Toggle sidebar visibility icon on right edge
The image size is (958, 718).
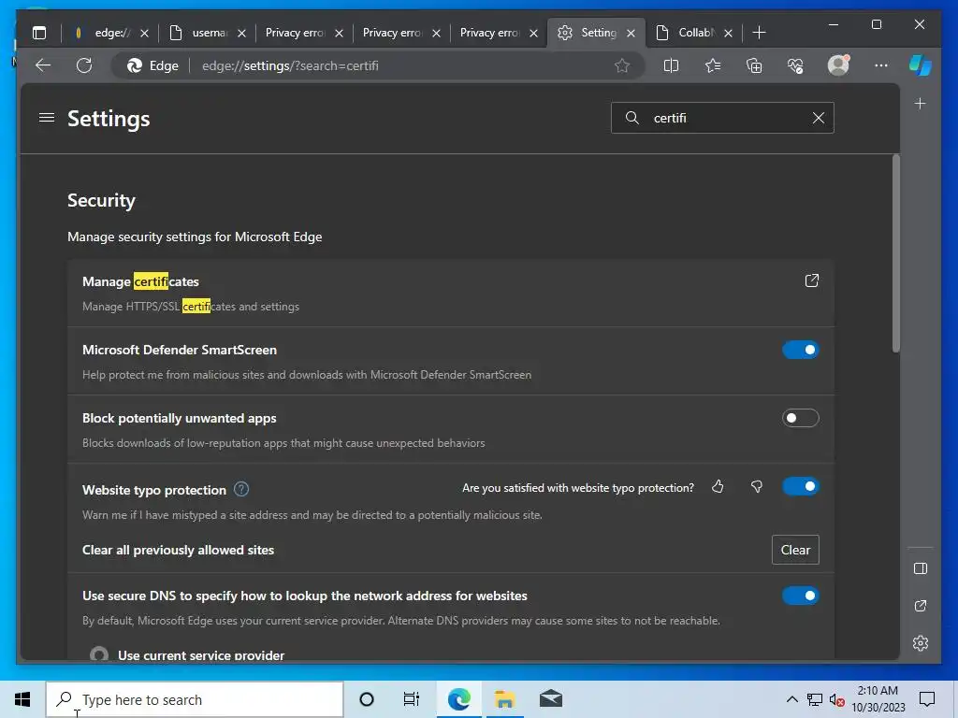click(x=921, y=568)
